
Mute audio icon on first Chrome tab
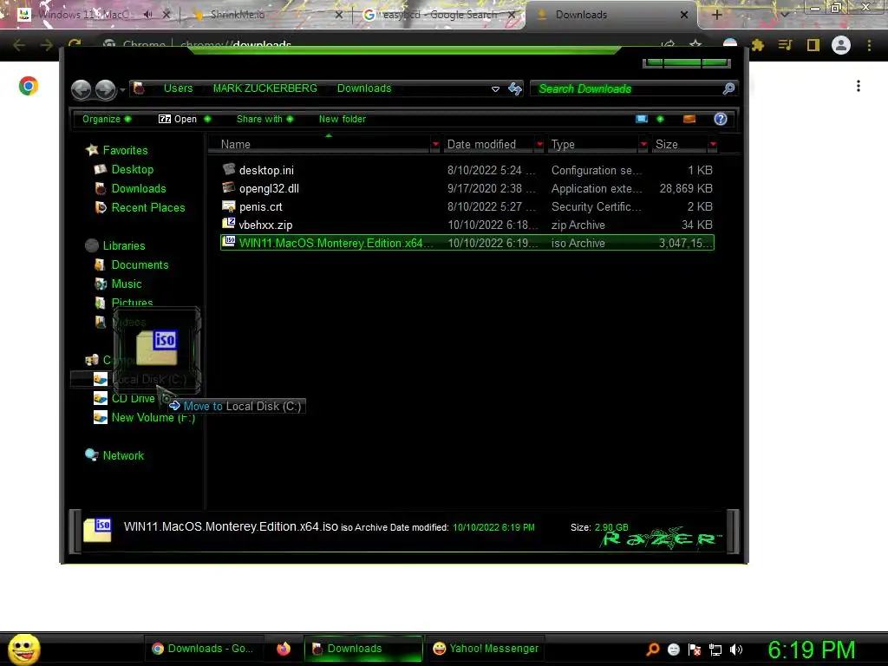147,15
